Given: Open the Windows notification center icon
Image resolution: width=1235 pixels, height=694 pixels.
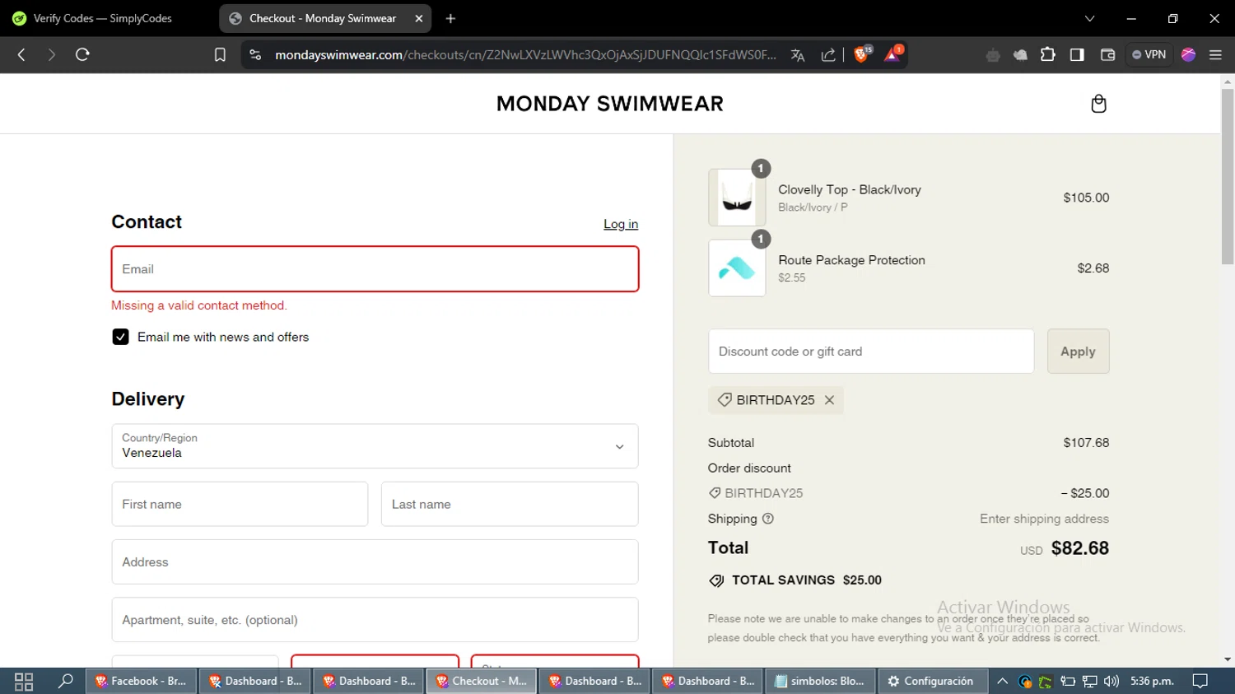Looking at the screenshot, I should pyautogui.click(x=1200, y=681).
